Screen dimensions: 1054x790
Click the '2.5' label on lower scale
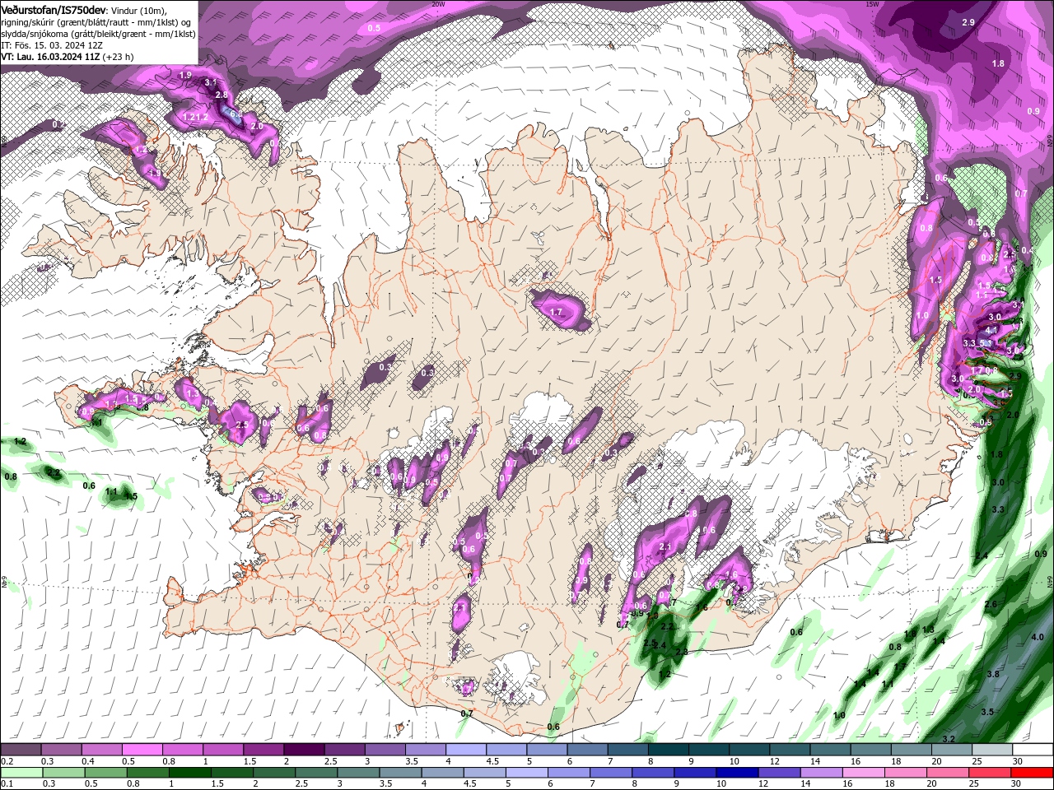[x=301, y=784]
